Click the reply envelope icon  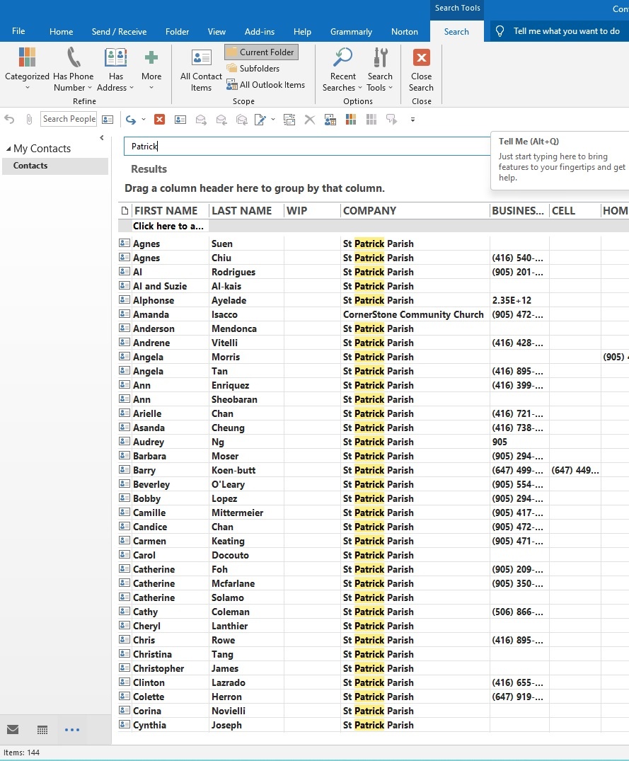pyautogui.click(x=221, y=120)
